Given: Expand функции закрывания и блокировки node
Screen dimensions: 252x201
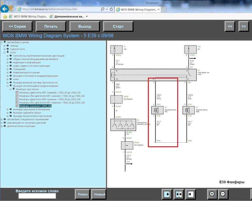Looking at the screenshot, I should pyautogui.click(x=7, y=109).
